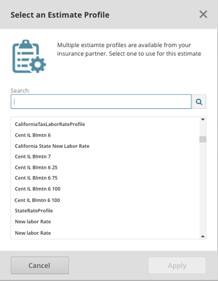Select Cent IL Blmtn 6 25
218x281 pixels.
36,167
